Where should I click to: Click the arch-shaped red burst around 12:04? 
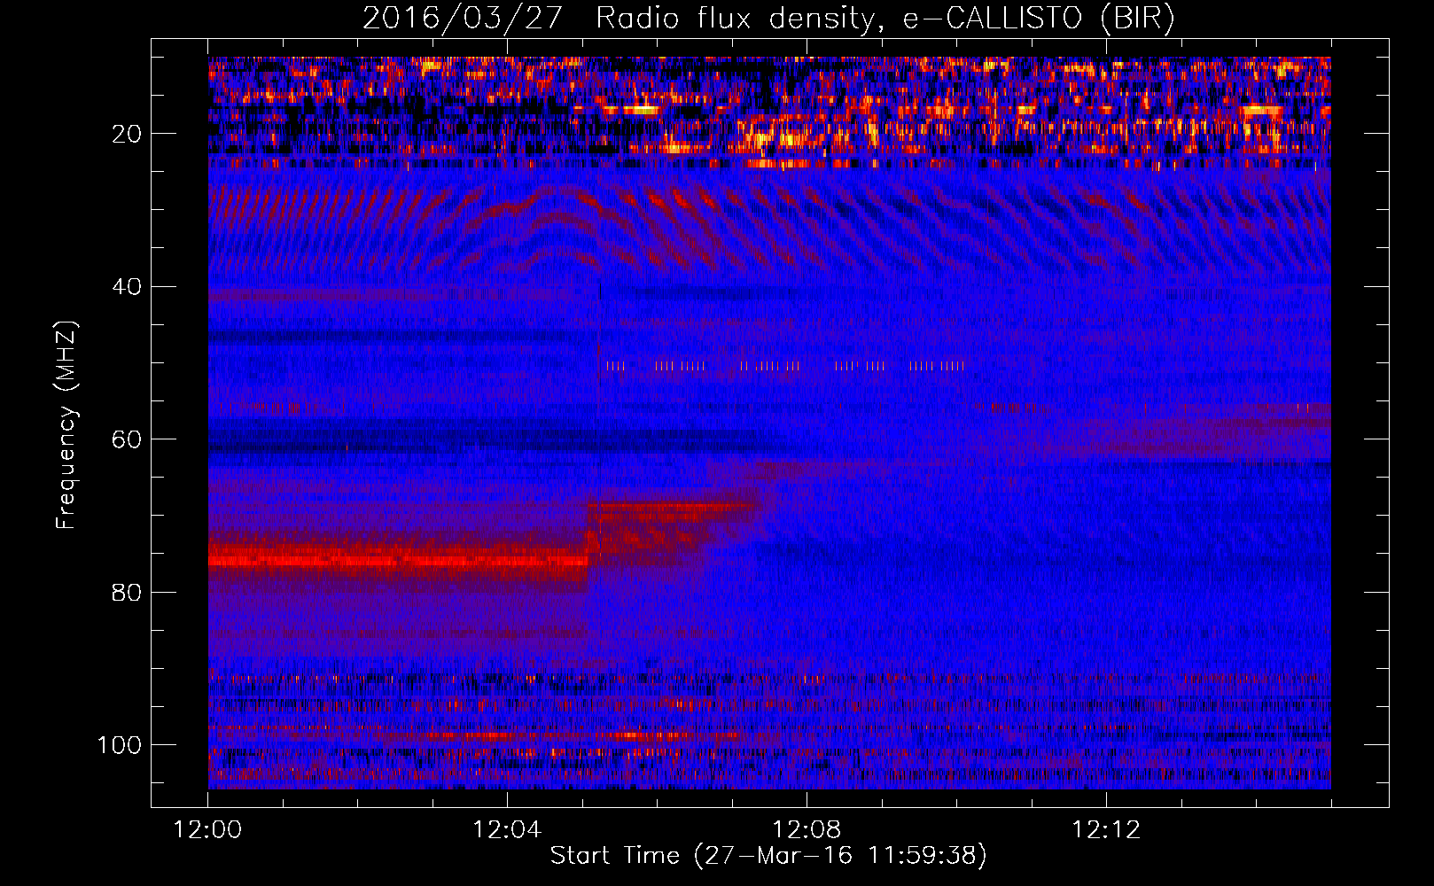point(554,226)
